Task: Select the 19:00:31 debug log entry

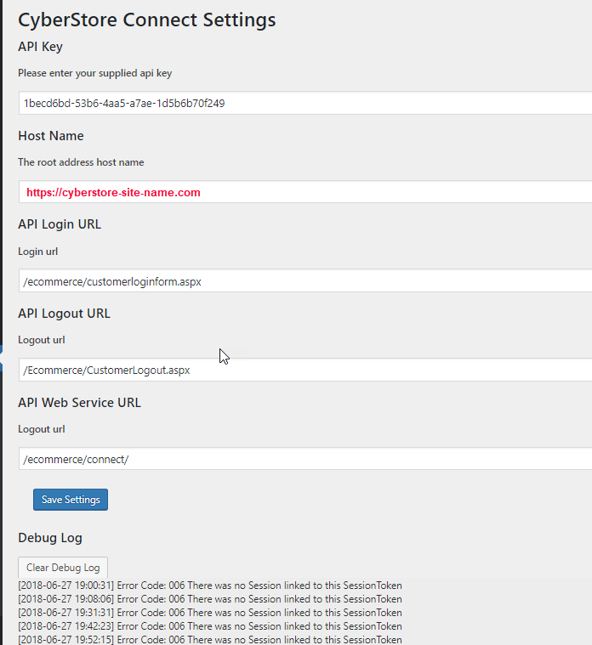Action: click(x=209, y=586)
